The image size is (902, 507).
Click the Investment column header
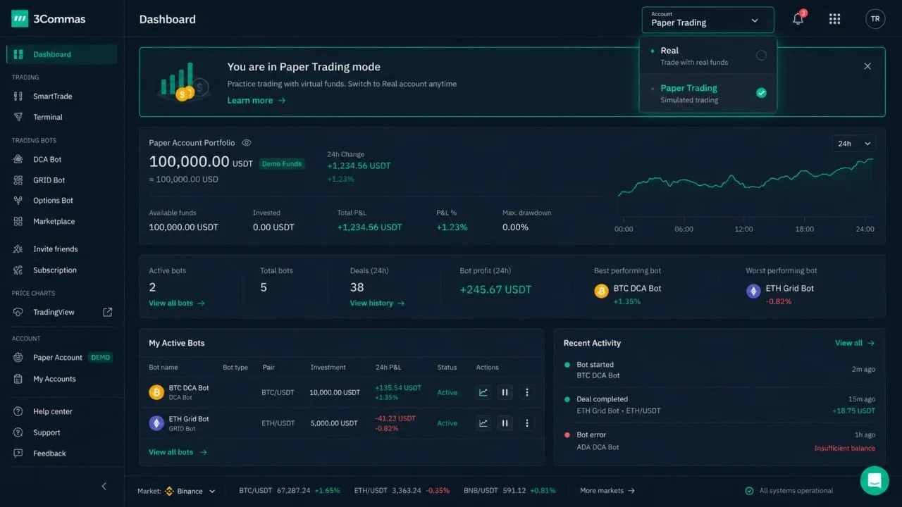(x=328, y=368)
